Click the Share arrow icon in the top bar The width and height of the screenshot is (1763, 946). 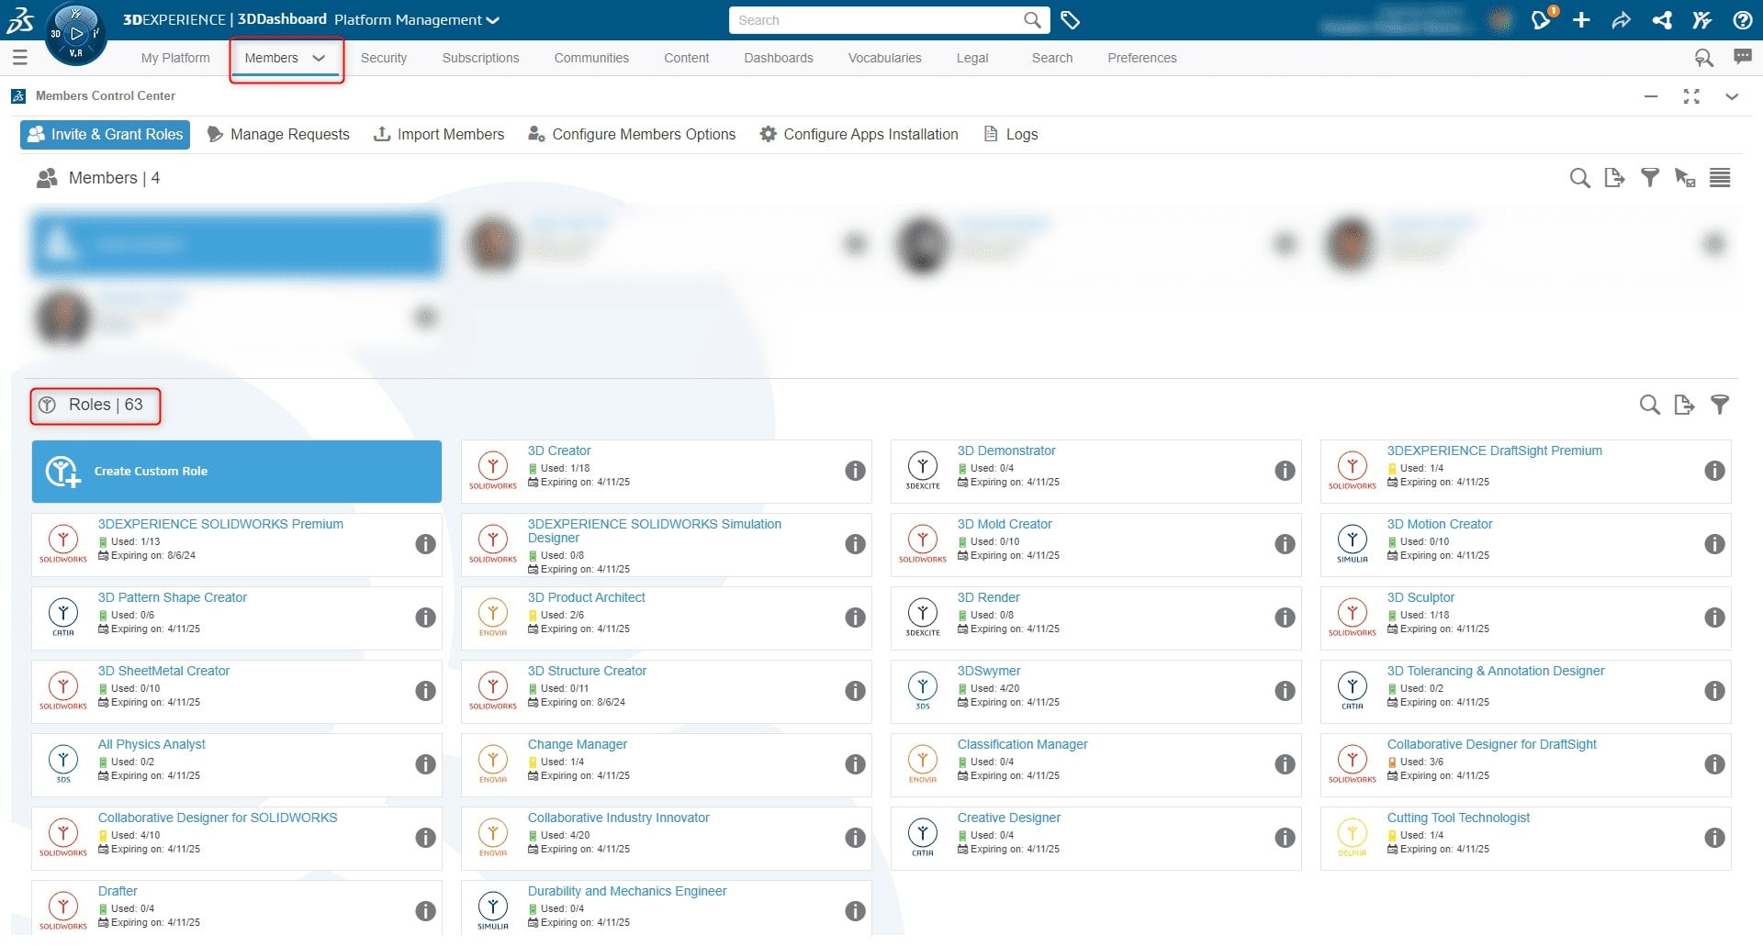[1622, 20]
